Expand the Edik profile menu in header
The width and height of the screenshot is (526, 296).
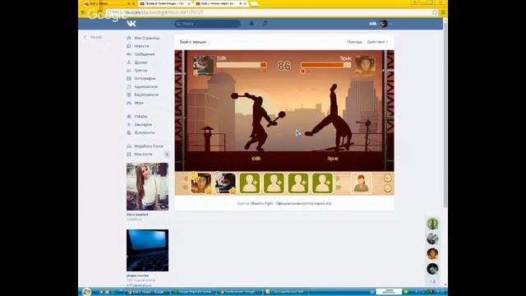tap(380, 24)
